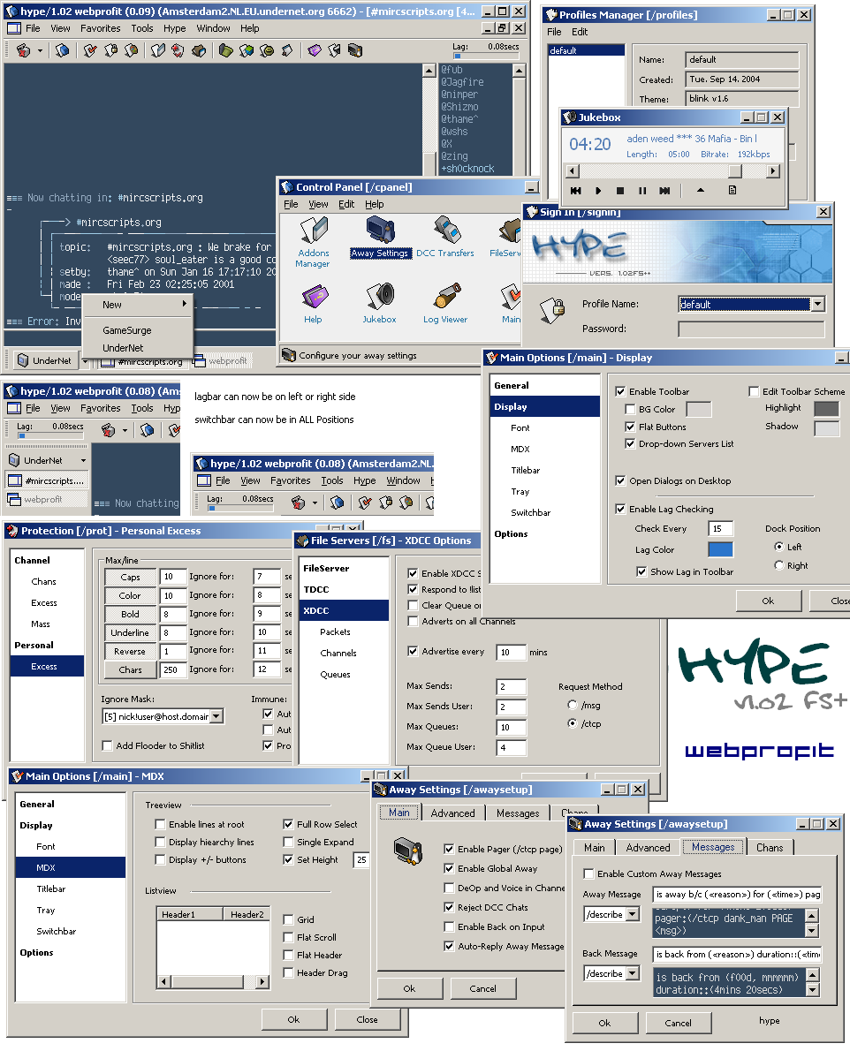Click Cancel in front Away Settings dialog
This screenshot has height=1051, width=850.
coord(678,1023)
